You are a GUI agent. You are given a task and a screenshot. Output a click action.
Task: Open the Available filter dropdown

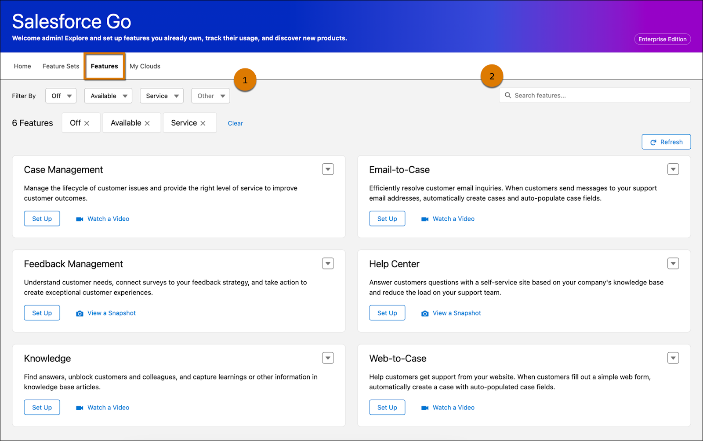tap(108, 96)
